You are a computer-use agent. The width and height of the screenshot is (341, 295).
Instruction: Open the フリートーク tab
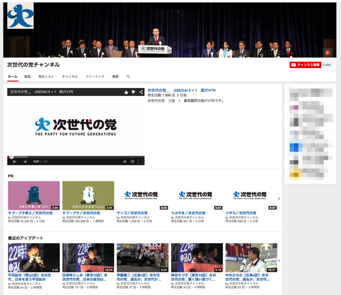(95, 77)
